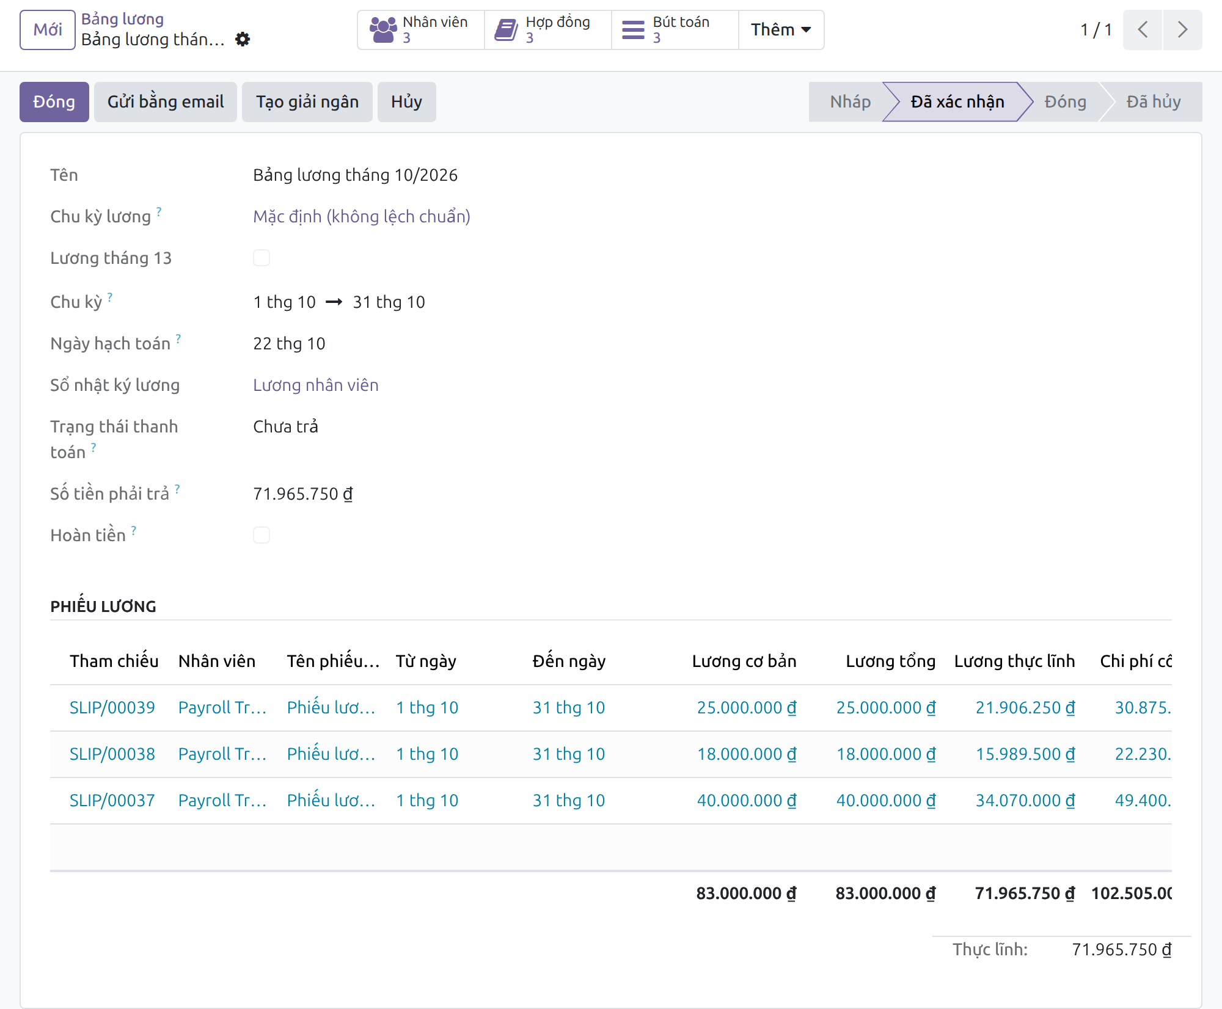Viewport: 1222px width, 1009px height.
Task: Sort by Lương thực lĩnh column header
Action: click(1014, 661)
